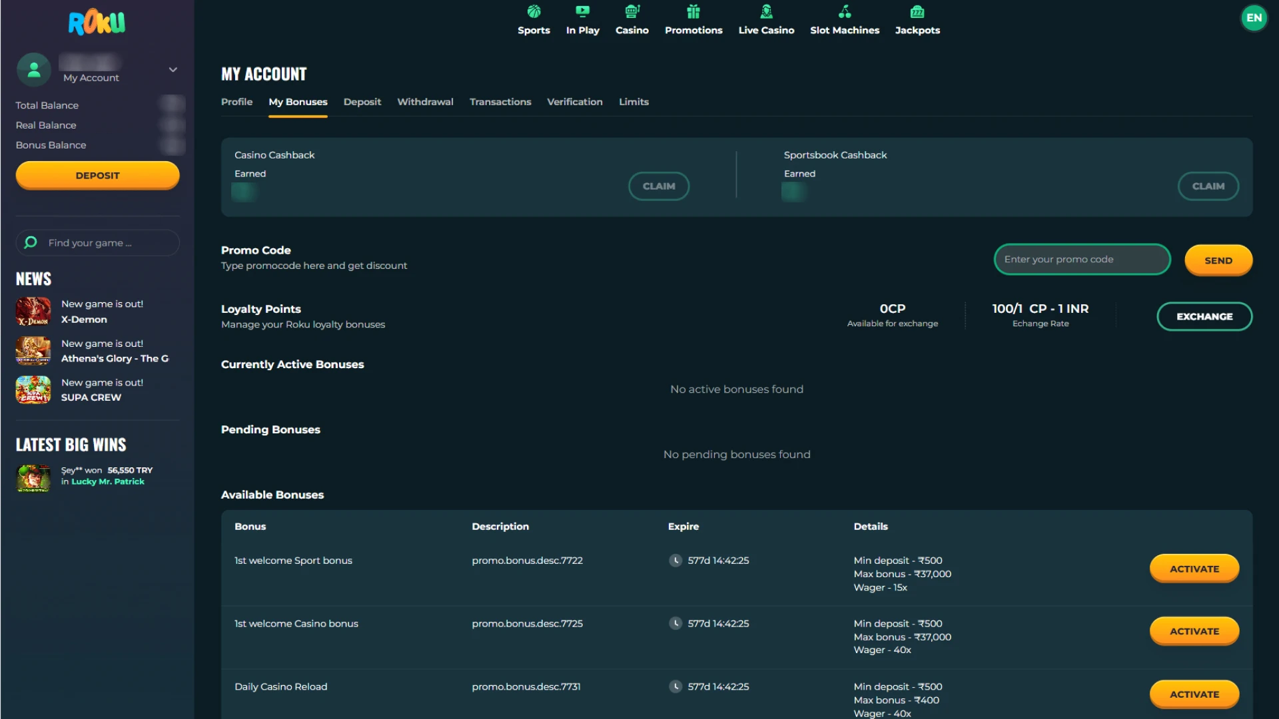Switch to the Withdrawal tab
This screenshot has width=1279, height=719.
pyautogui.click(x=425, y=101)
